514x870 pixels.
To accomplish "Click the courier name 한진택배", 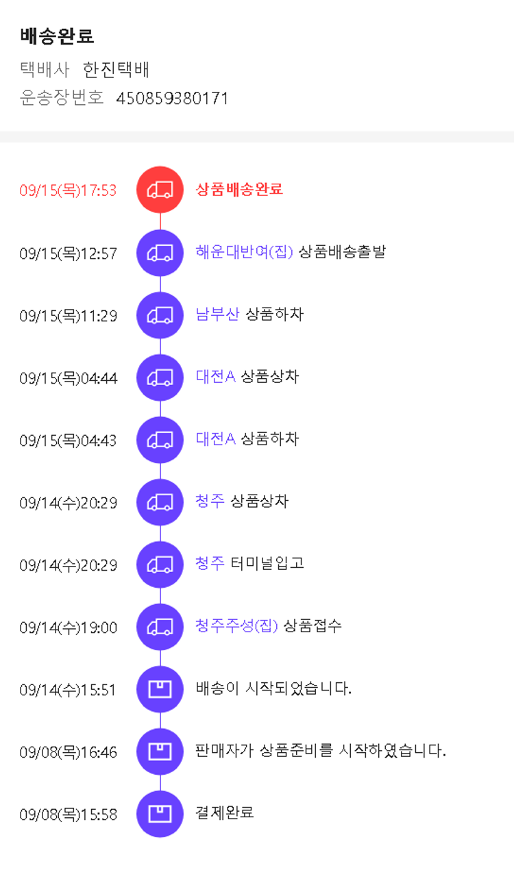I will (116, 69).
